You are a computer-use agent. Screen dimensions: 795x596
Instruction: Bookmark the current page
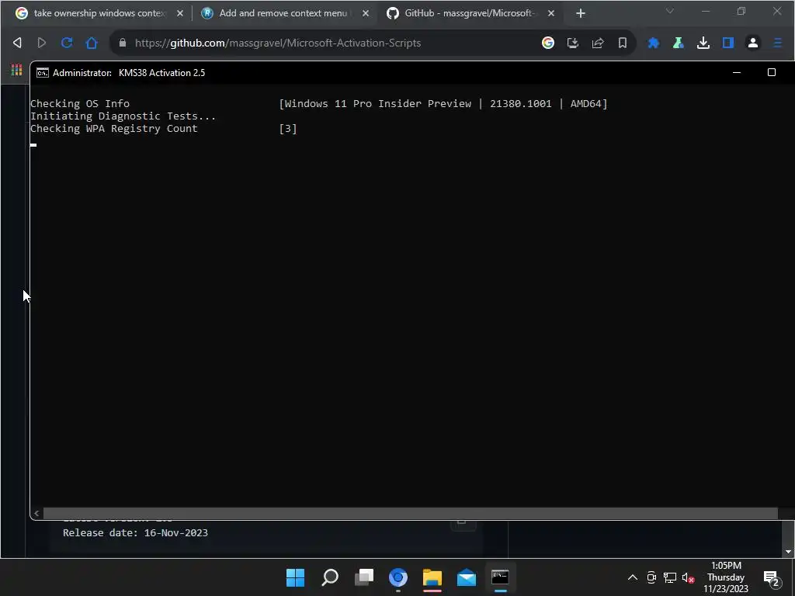623,43
